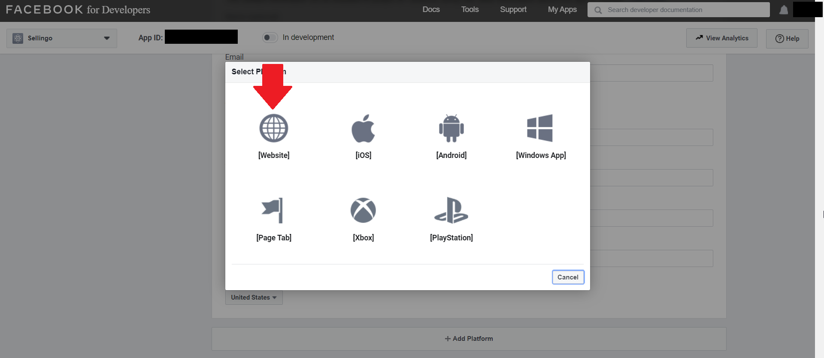This screenshot has height=358, width=824.
Task: Click the [Page Tab] label text
Action: pyautogui.click(x=274, y=238)
